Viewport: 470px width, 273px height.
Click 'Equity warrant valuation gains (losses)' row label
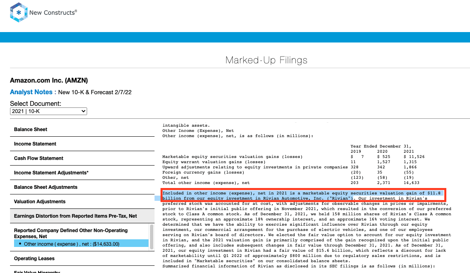pyautogui.click(x=214, y=162)
